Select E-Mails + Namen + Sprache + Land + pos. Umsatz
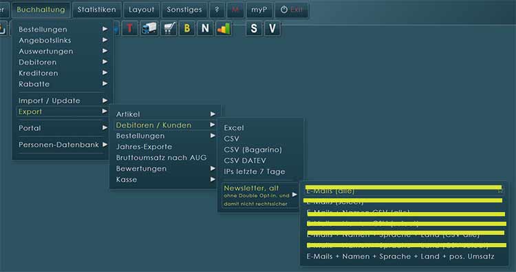 pyautogui.click(x=400, y=256)
